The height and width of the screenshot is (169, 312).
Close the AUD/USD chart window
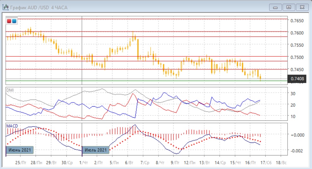click(300, 7)
